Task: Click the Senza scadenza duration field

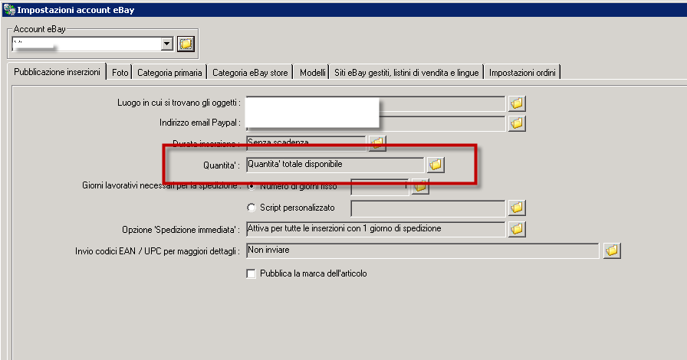Action: [x=306, y=143]
